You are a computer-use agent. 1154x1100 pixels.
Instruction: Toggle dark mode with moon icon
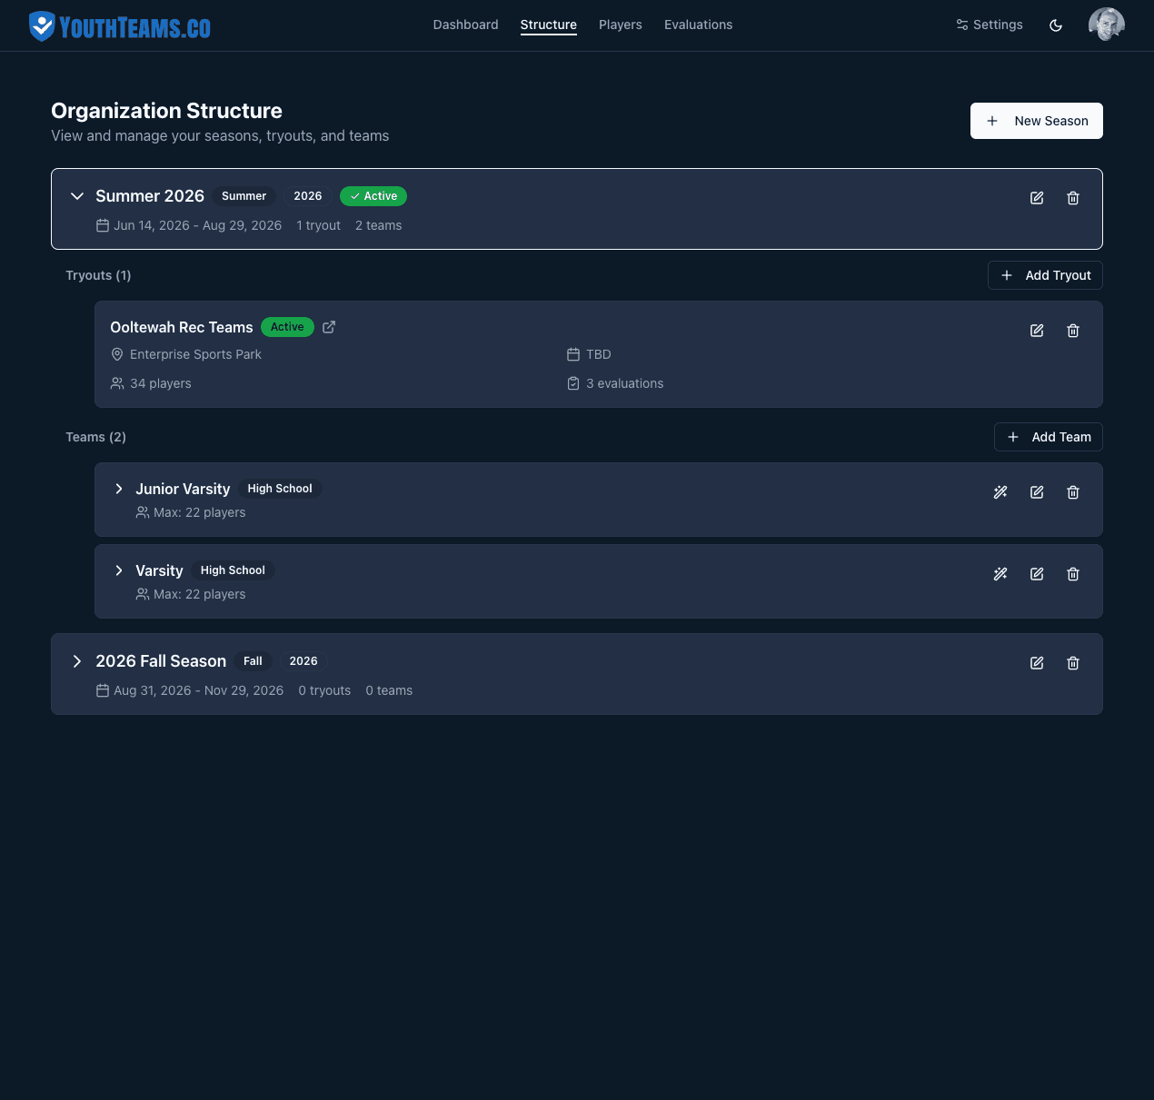[x=1056, y=25]
